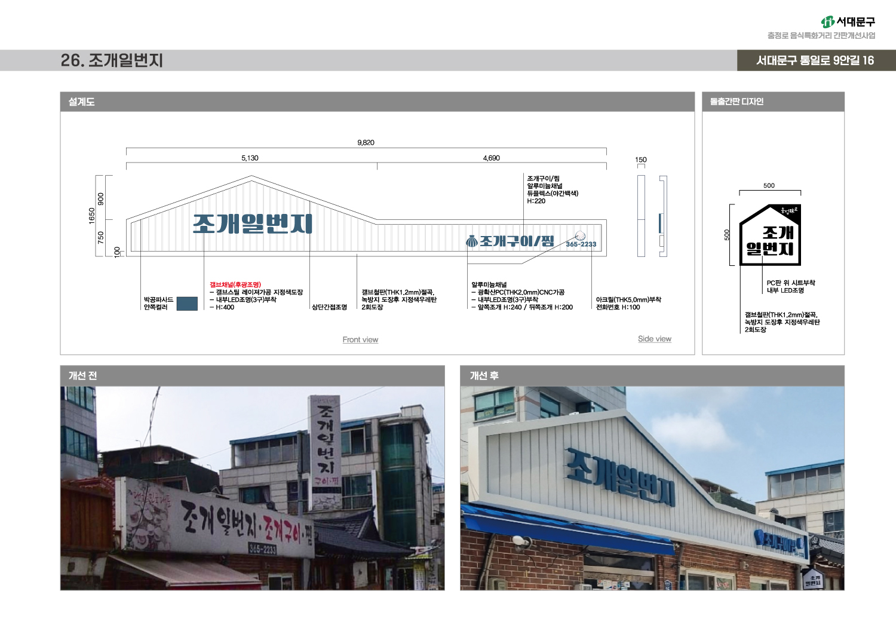This screenshot has height=634, width=896.
Task: Click the blue 조개일번지 letters in after photo
Action: coord(620,477)
